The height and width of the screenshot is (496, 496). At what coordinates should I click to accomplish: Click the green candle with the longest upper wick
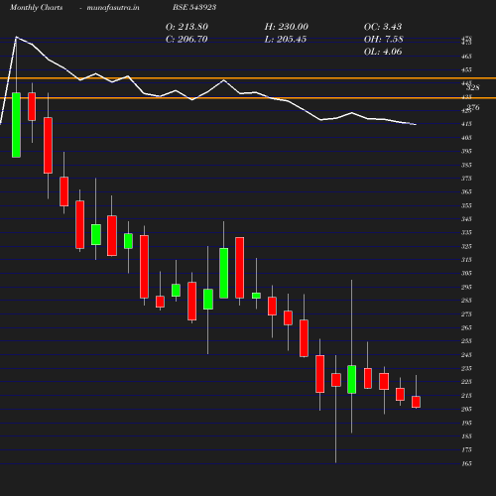(351, 379)
